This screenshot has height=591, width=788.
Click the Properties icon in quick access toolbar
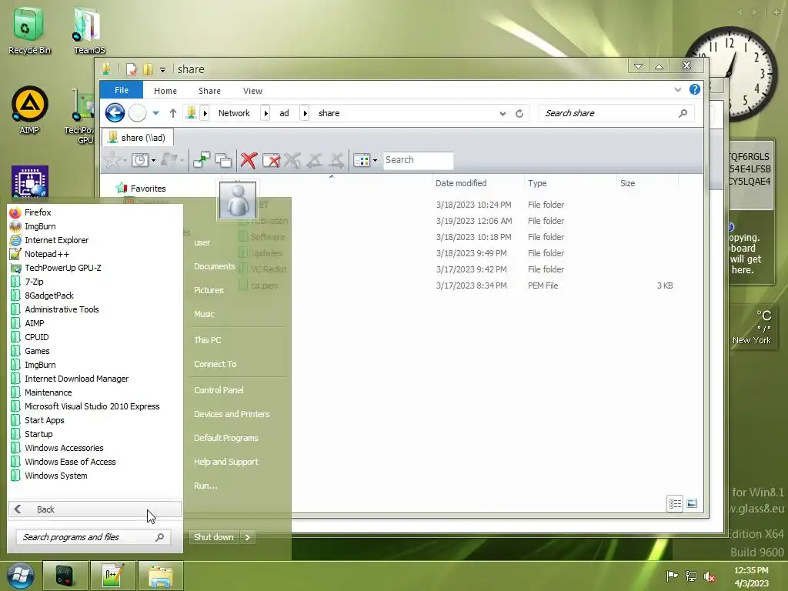click(131, 68)
